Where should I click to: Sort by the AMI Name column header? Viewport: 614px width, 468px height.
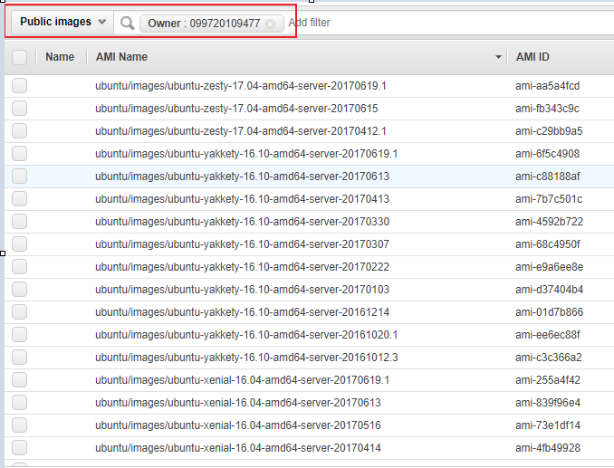click(121, 57)
